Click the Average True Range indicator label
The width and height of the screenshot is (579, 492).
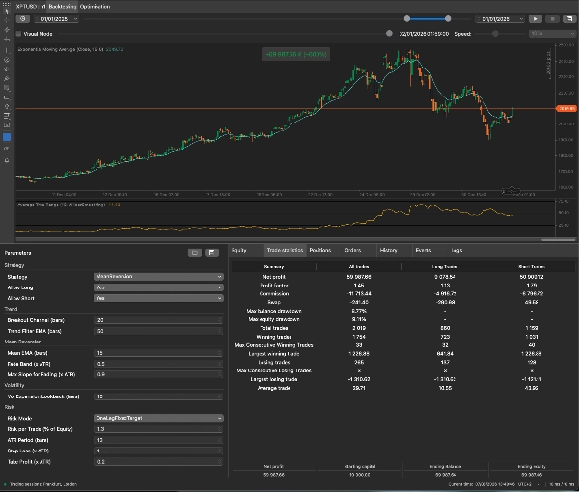point(69,205)
